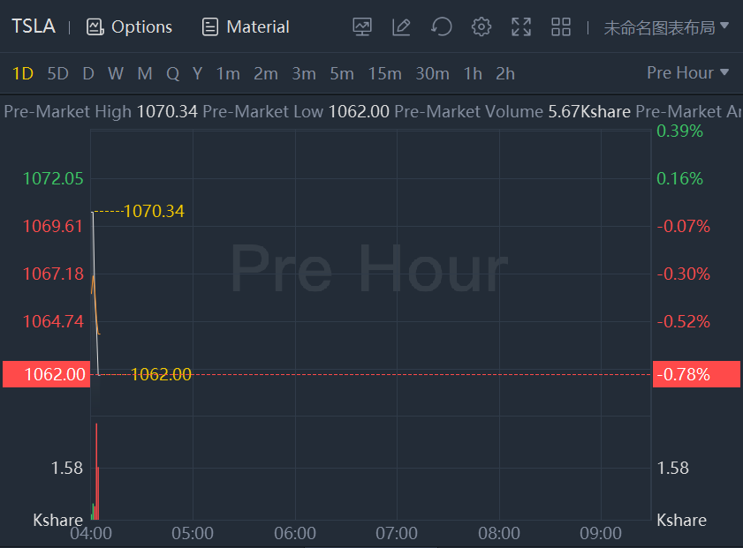743x548 pixels.
Task: Select the weekly W interval
Action: pyautogui.click(x=116, y=73)
